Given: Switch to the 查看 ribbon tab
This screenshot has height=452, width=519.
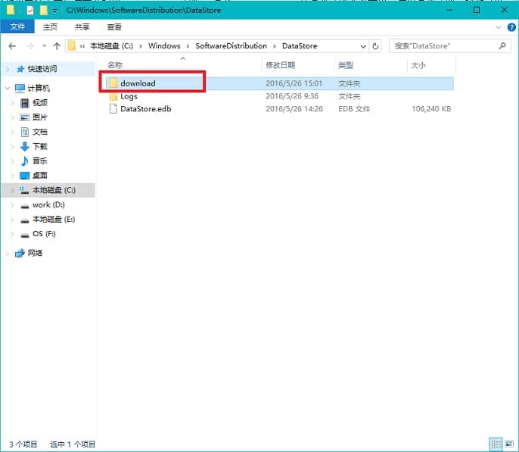Looking at the screenshot, I should (x=114, y=26).
